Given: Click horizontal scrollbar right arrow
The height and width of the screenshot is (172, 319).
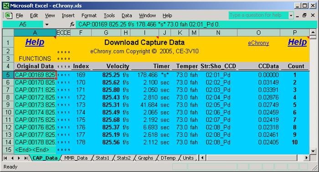Looking at the screenshot, I should click(x=307, y=158).
